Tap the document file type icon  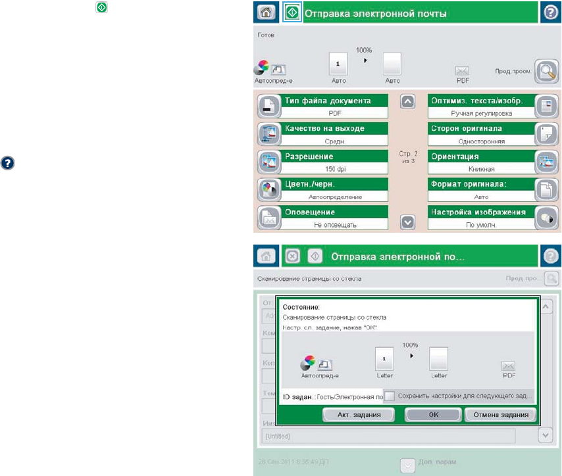click(x=268, y=107)
